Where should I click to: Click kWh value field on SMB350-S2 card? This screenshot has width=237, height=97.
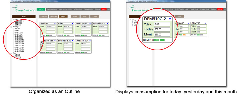[86, 26]
